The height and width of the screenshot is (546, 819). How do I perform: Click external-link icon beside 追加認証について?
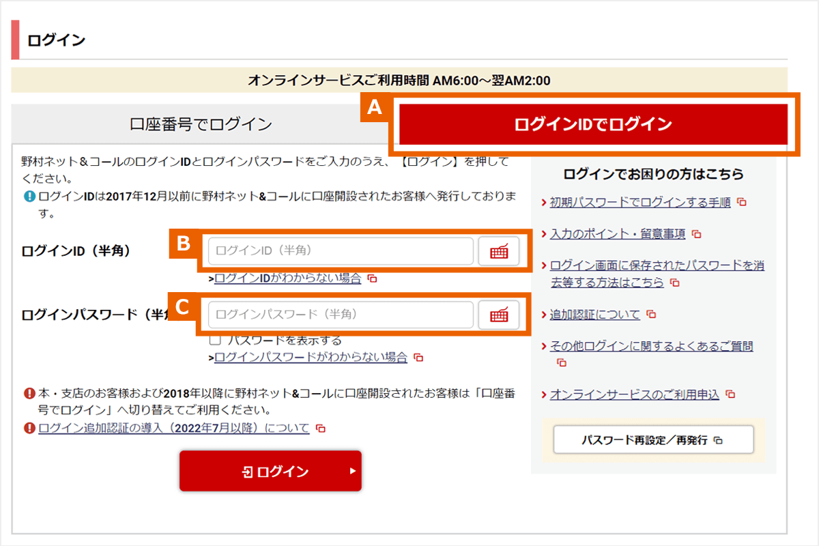pos(651,315)
